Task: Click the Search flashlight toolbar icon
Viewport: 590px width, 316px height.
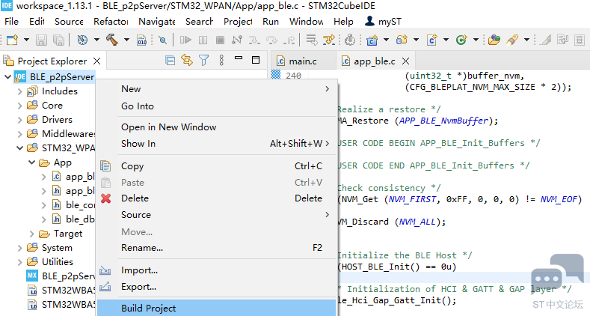Action: coord(512,40)
